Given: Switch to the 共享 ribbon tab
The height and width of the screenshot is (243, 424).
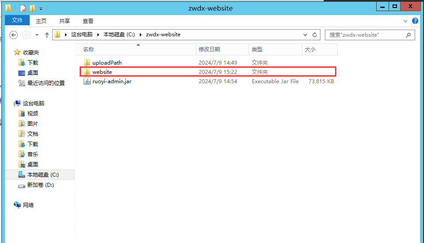Looking at the screenshot, I should point(65,21).
